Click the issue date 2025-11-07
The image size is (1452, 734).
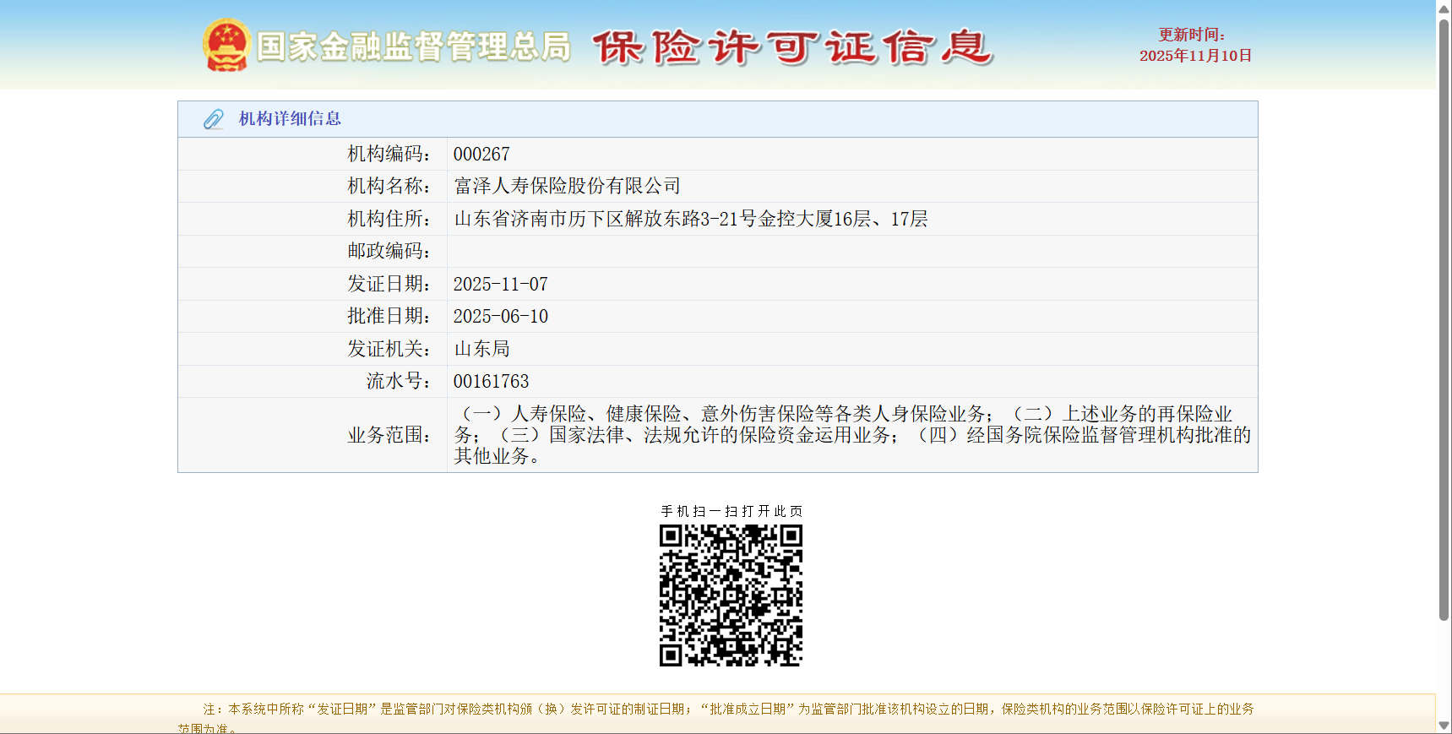(500, 284)
